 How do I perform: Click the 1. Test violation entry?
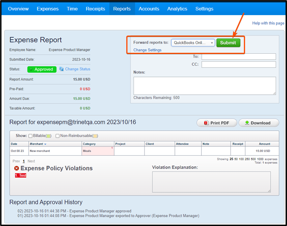(20, 175)
